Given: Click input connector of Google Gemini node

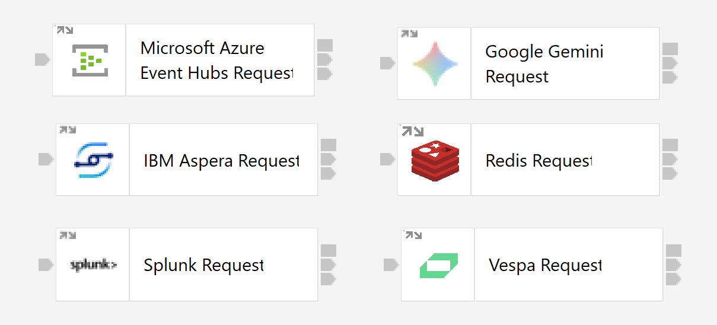Looking at the screenshot, I should pos(387,63).
